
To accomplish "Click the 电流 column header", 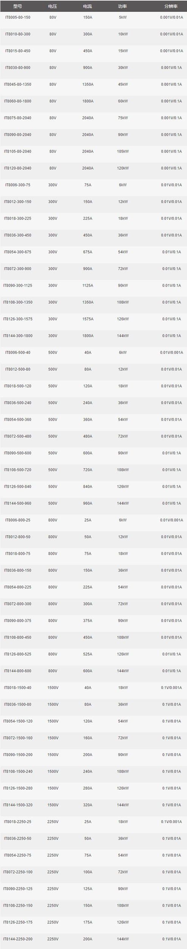I will [x=87, y=6].
